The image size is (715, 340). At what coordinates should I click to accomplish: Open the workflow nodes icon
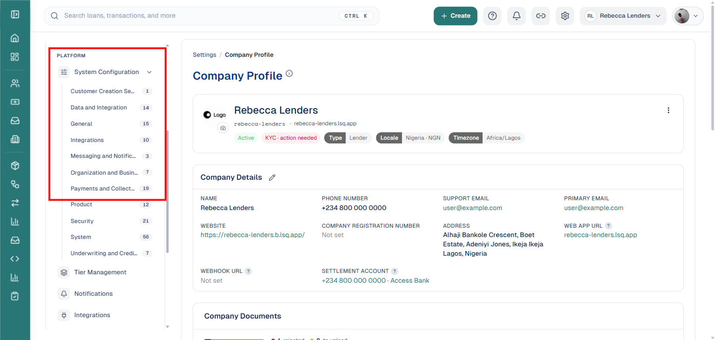pos(15,184)
